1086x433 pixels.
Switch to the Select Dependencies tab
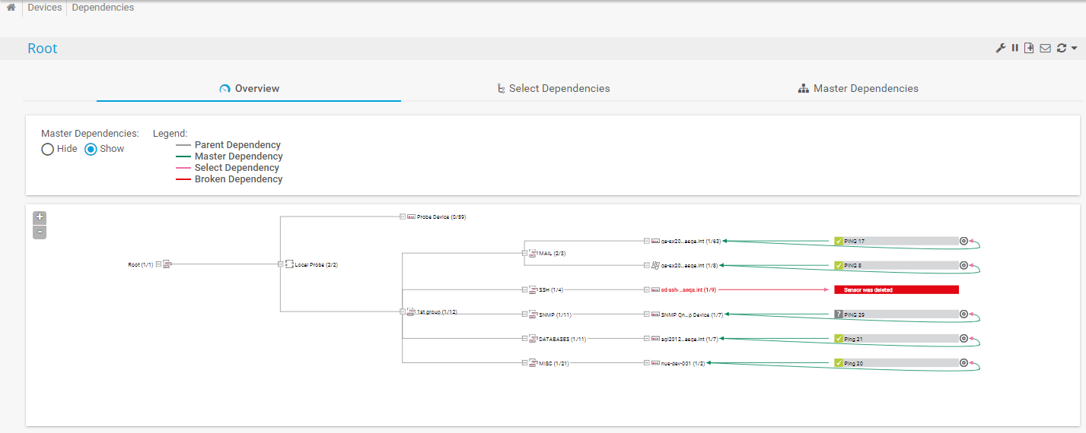pos(553,88)
